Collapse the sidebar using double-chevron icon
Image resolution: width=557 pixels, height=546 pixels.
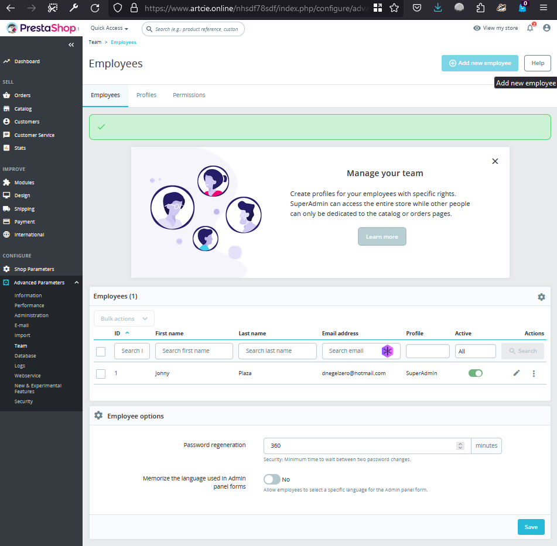71,45
